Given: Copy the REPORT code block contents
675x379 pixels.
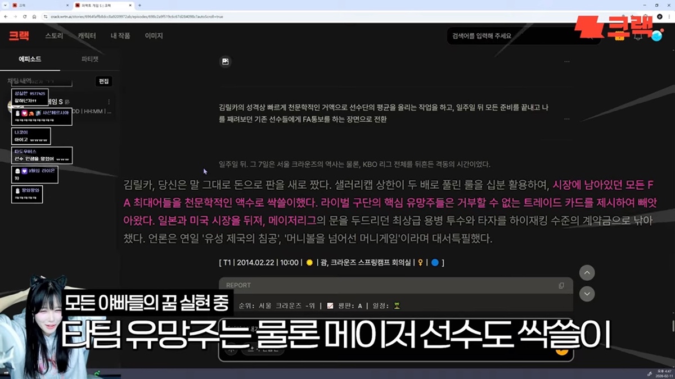Looking at the screenshot, I should [561, 285].
